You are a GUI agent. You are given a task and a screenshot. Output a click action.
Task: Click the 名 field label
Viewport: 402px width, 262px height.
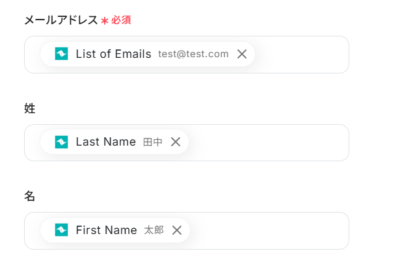coord(30,196)
